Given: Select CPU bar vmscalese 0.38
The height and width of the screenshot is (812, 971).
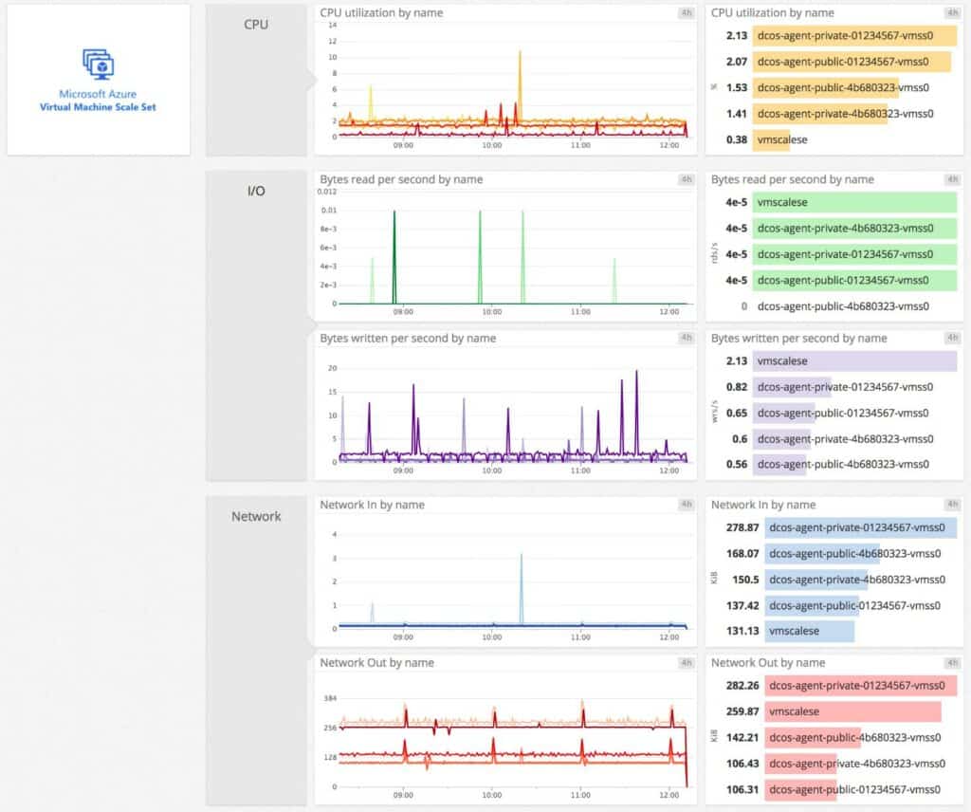Looking at the screenshot, I should coord(771,139).
